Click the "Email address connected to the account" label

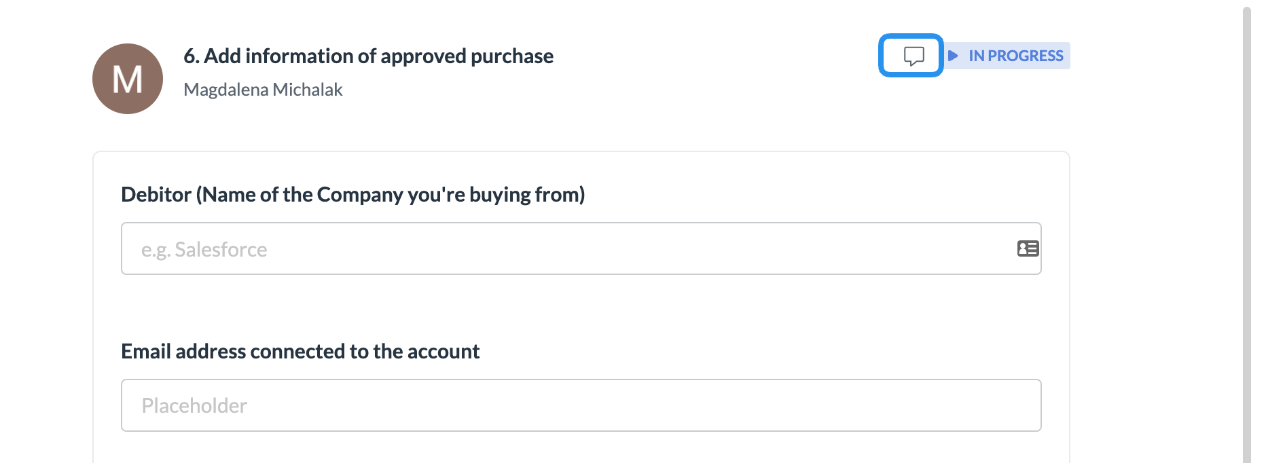tap(300, 352)
